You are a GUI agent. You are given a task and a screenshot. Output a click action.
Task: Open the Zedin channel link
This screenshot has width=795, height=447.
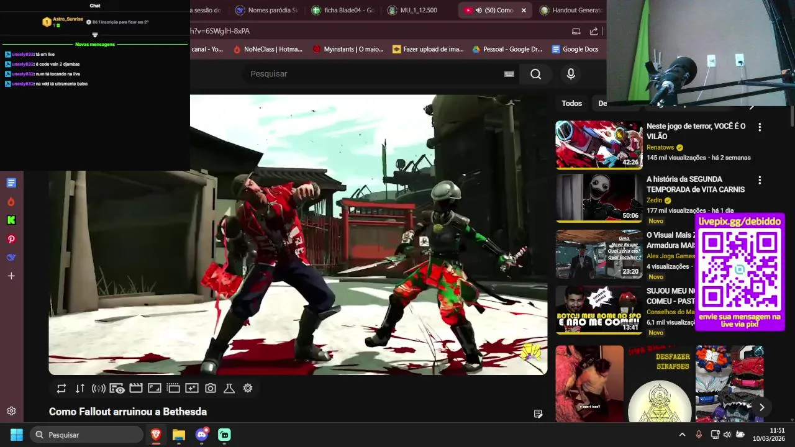point(654,201)
